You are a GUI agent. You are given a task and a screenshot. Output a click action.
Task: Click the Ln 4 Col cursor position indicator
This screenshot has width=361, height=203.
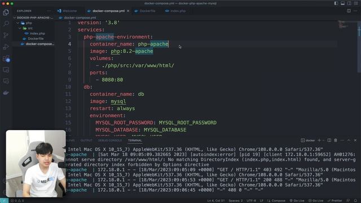(x=216, y=201)
